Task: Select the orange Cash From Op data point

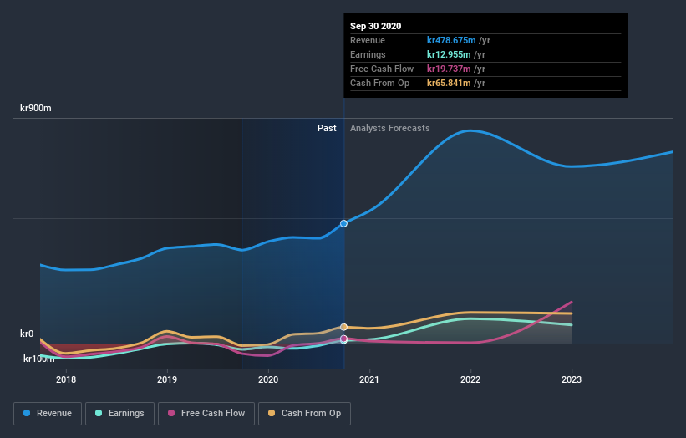Action: pyautogui.click(x=344, y=327)
